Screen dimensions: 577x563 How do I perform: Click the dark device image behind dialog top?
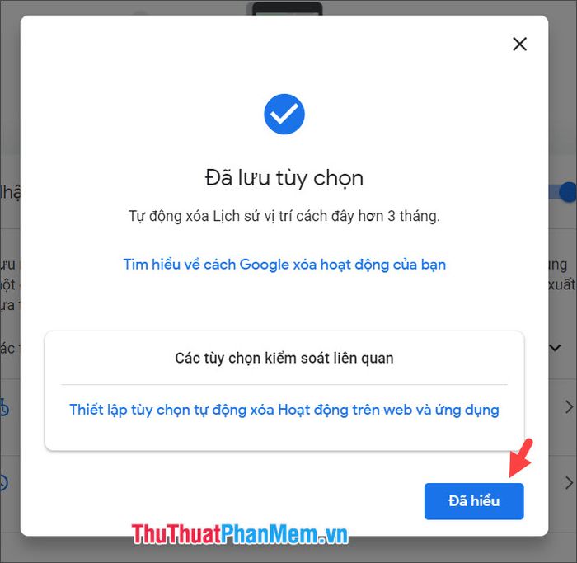tap(284, 9)
